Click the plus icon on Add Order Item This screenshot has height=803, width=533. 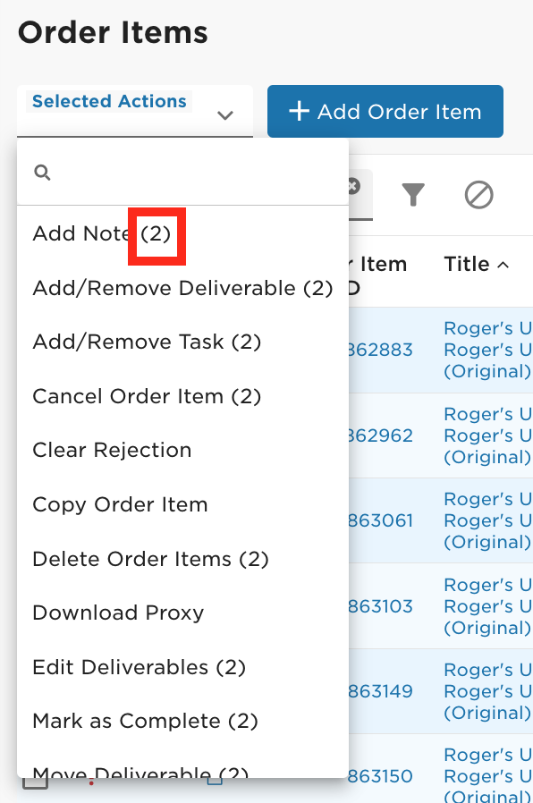point(299,111)
